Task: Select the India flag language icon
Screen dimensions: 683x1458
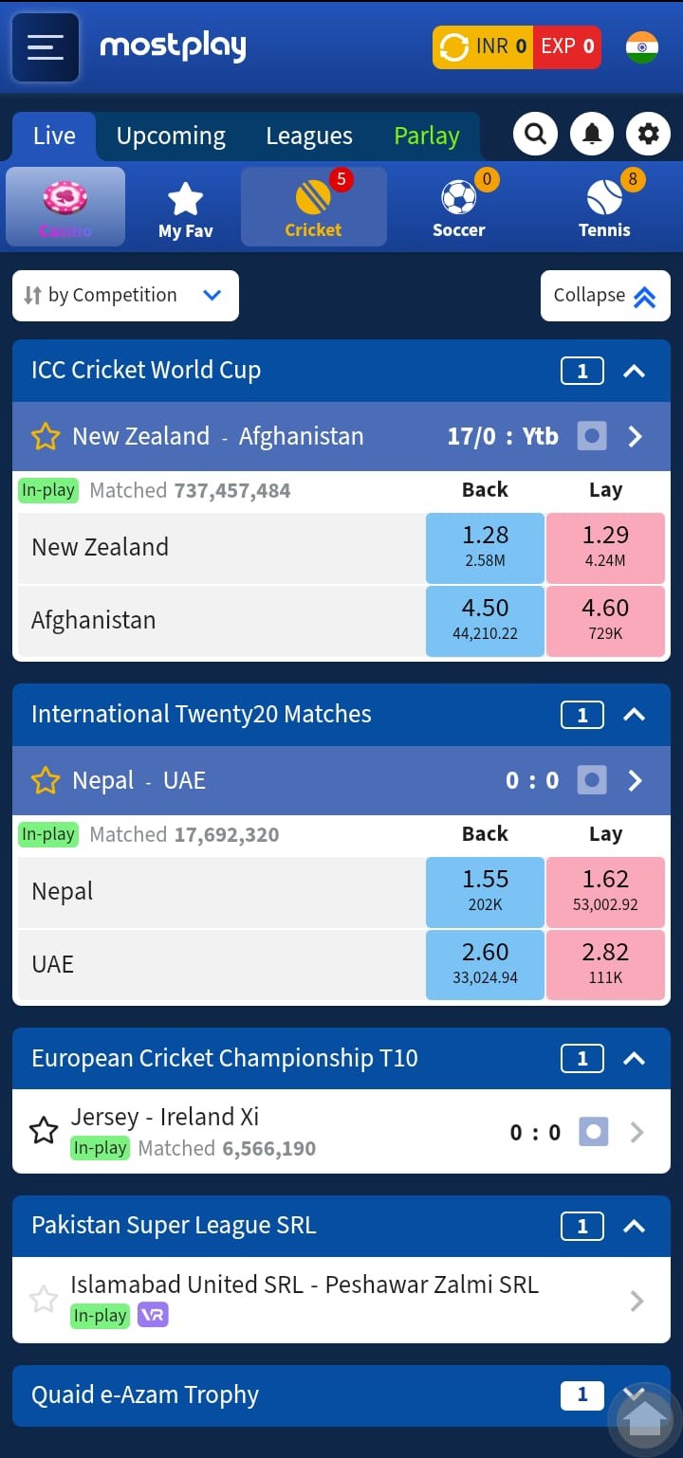Action: [x=642, y=46]
